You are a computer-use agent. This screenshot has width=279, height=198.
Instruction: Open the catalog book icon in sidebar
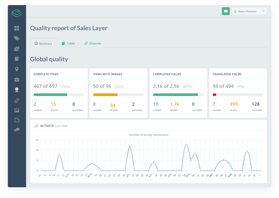(x=17, y=59)
